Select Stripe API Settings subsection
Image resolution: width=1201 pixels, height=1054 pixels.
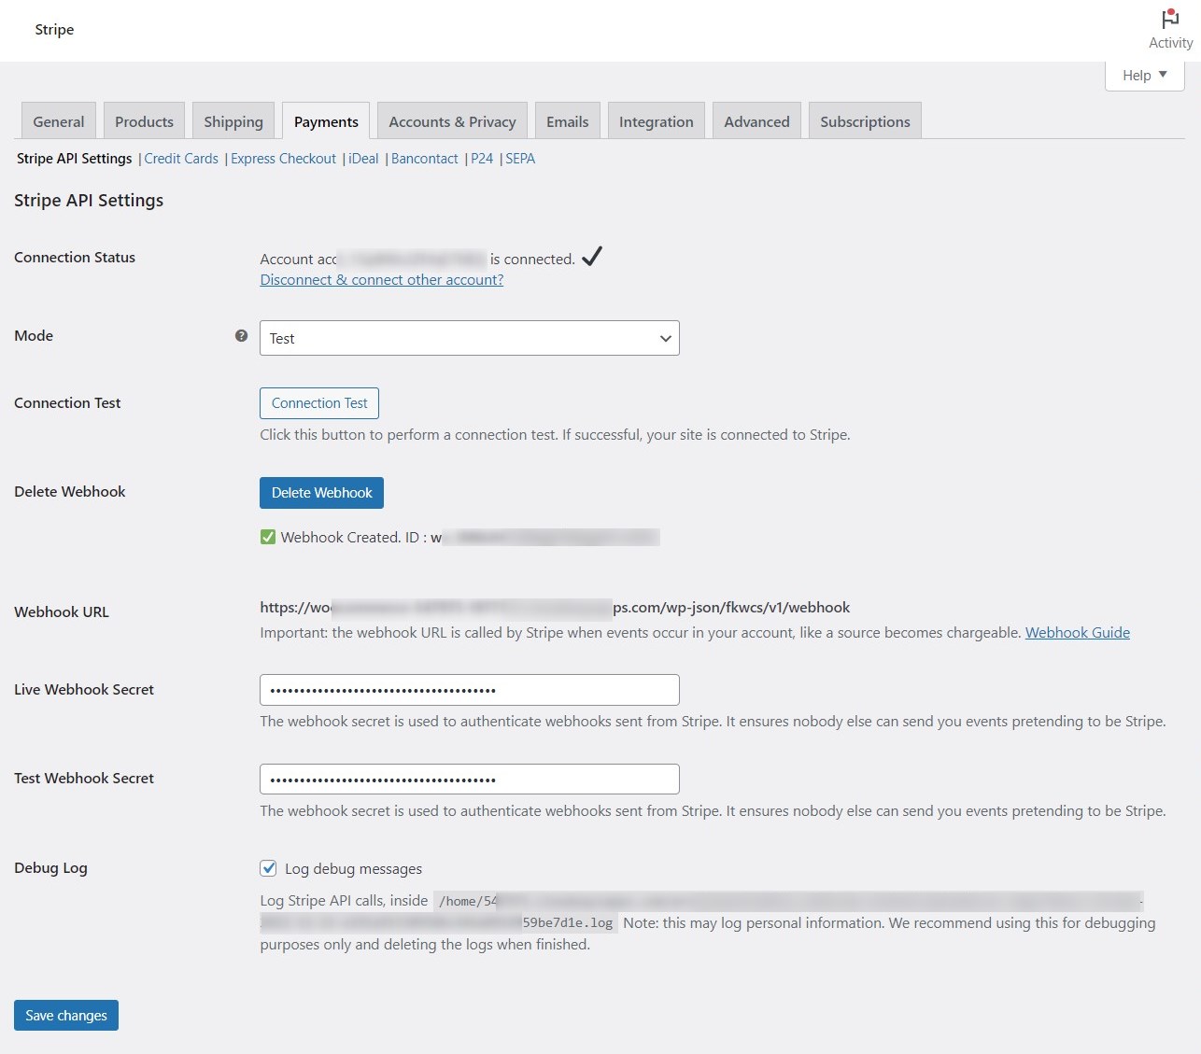coord(75,159)
